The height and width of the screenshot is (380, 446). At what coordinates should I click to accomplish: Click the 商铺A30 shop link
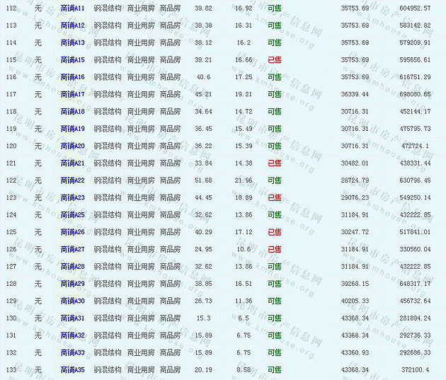click(x=72, y=301)
